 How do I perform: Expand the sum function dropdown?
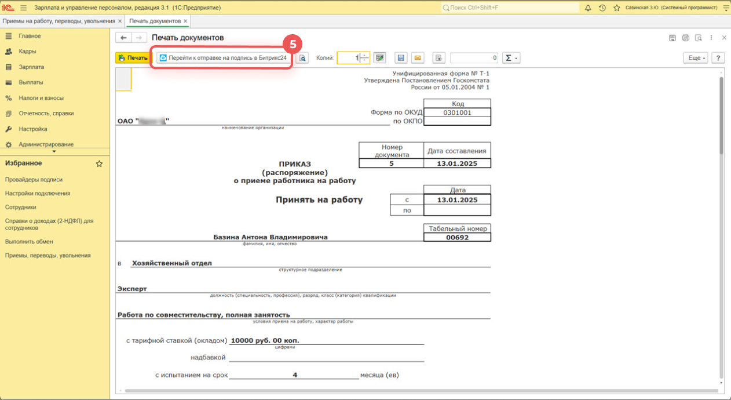pos(510,58)
